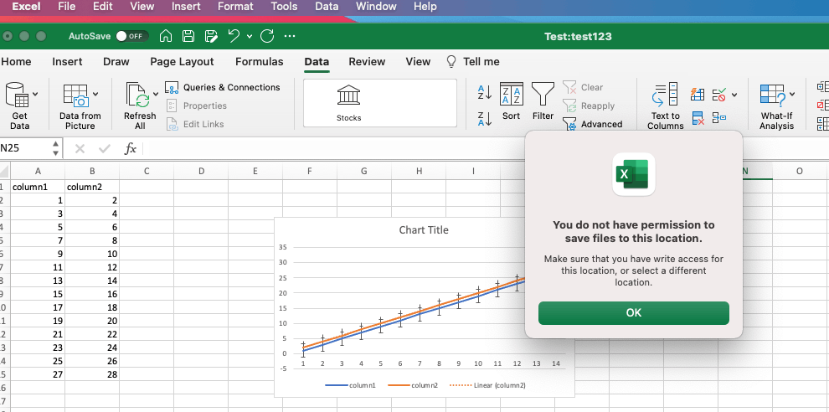
Task: Click the Save As icon with pencil
Action: pos(211,36)
